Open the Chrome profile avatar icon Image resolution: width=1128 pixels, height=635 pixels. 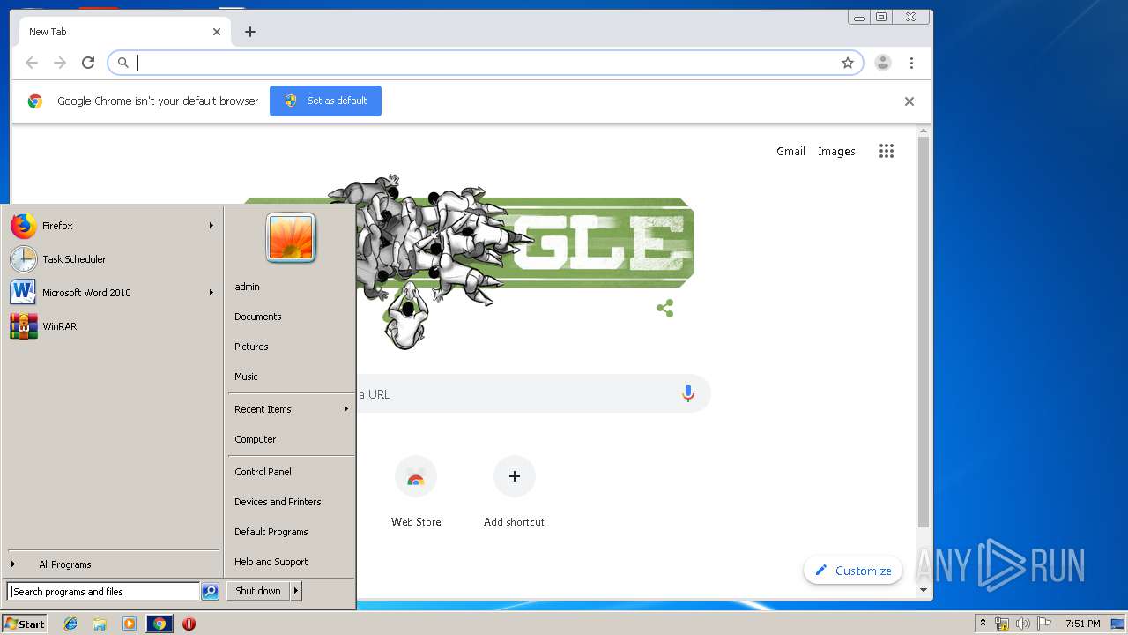click(883, 63)
